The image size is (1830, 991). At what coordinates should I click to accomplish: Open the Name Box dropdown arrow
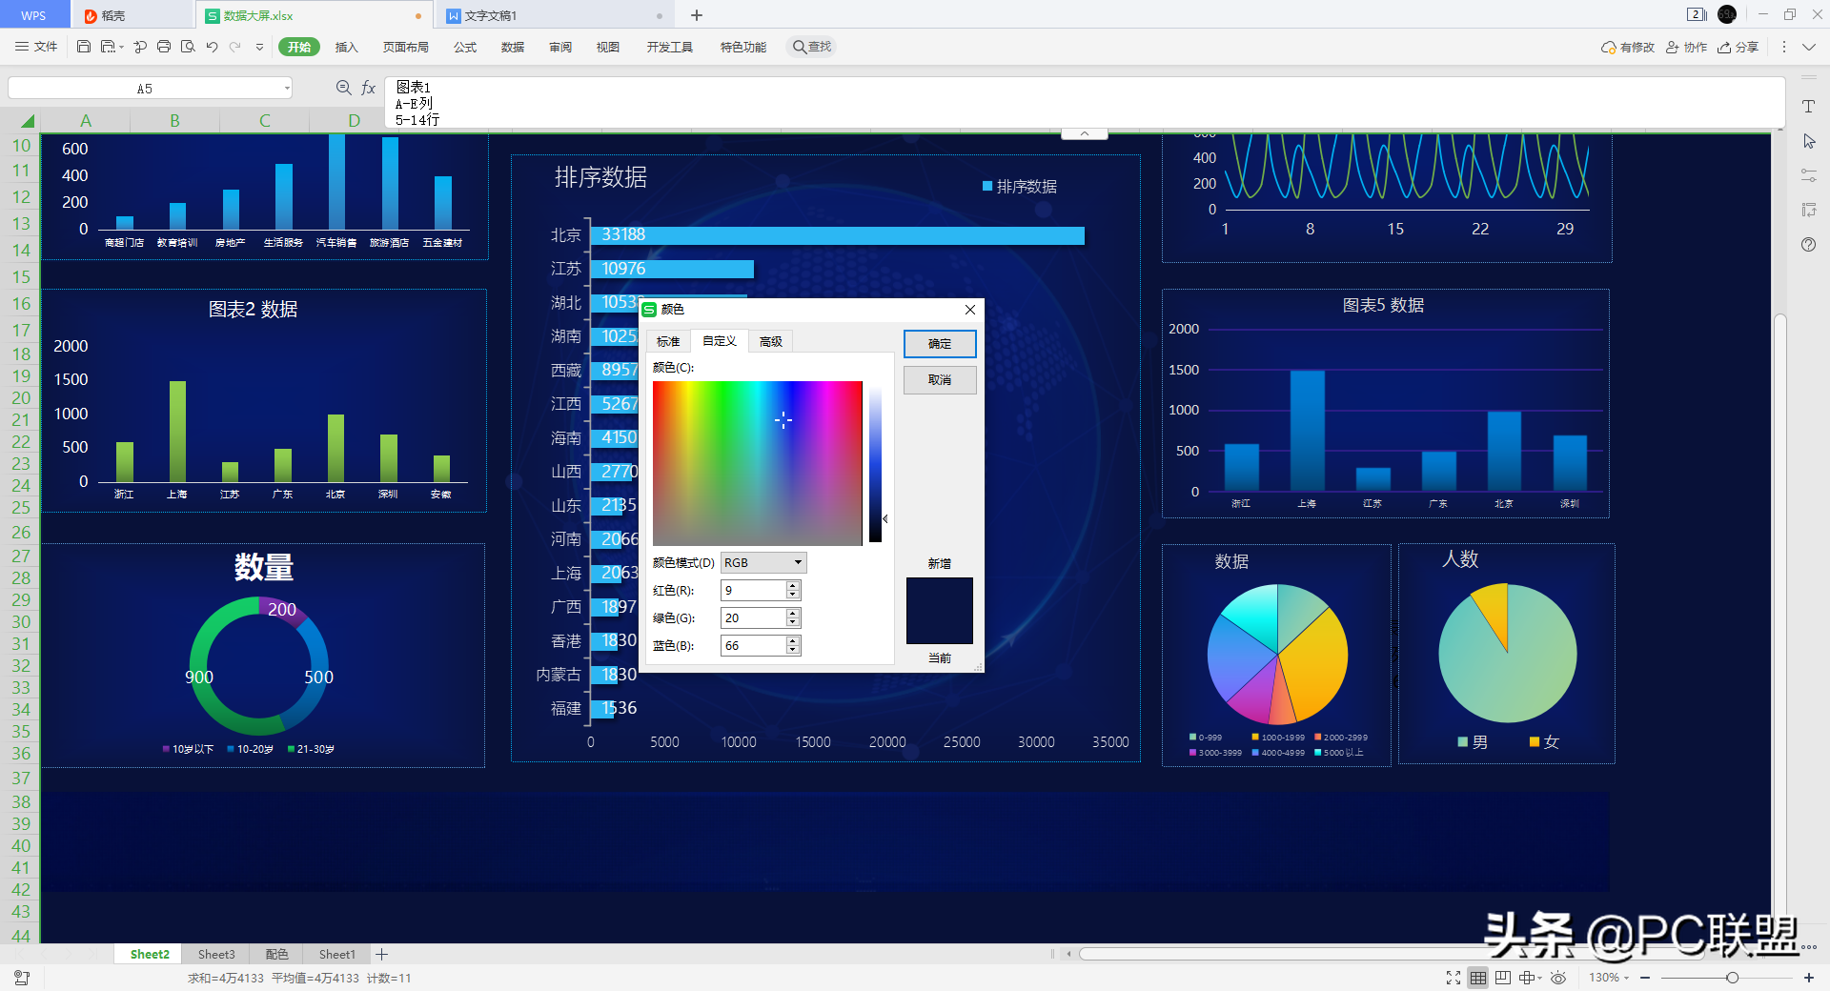click(287, 89)
